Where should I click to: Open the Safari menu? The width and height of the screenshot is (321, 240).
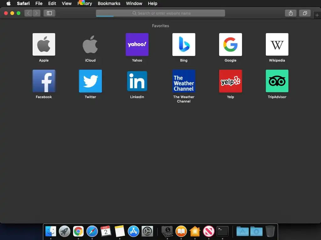[23, 3]
